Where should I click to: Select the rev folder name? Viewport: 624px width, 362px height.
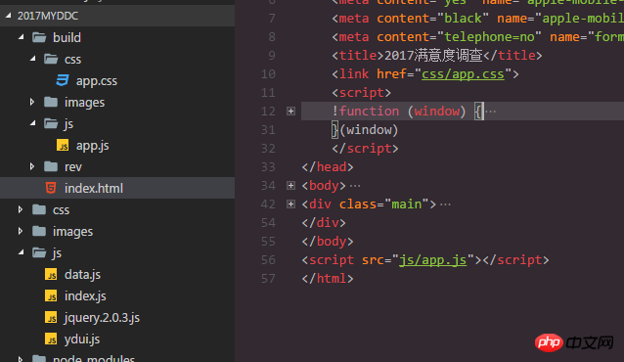click(x=73, y=167)
